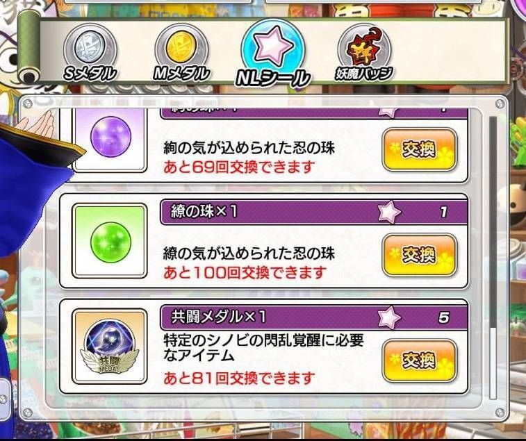
Task: Select the gold M medal coin icon
Action: point(181,46)
